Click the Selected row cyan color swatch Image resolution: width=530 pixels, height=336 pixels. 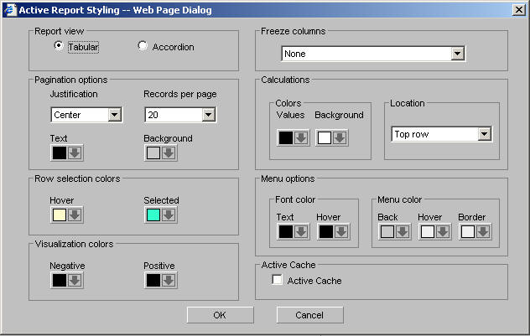click(153, 215)
